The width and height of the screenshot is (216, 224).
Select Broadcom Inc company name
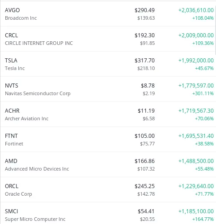(21, 18)
